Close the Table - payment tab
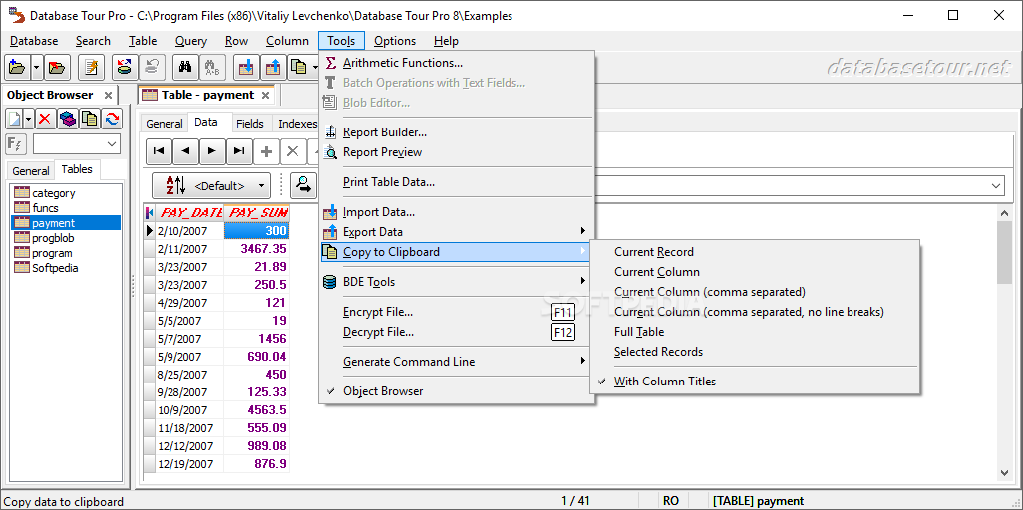Viewport: 1023px width, 510px height. pos(265,95)
